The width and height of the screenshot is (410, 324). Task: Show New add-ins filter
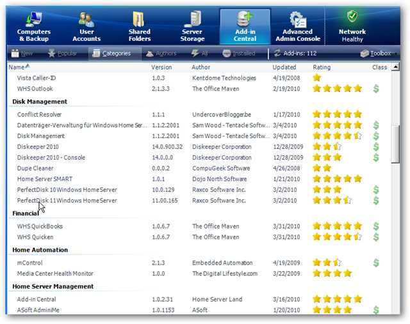(x=22, y=54)
